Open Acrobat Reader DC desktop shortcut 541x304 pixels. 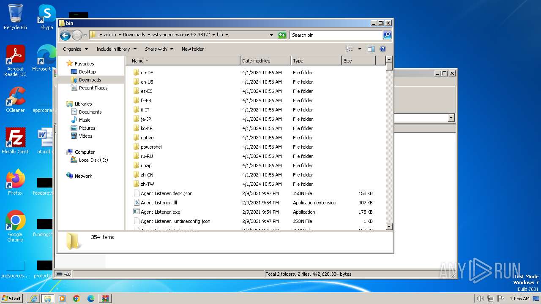pos(15,61)
